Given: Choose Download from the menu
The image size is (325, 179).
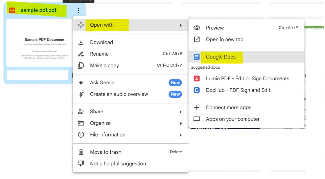Looking at the screenshot, I should tap(131, 42).
